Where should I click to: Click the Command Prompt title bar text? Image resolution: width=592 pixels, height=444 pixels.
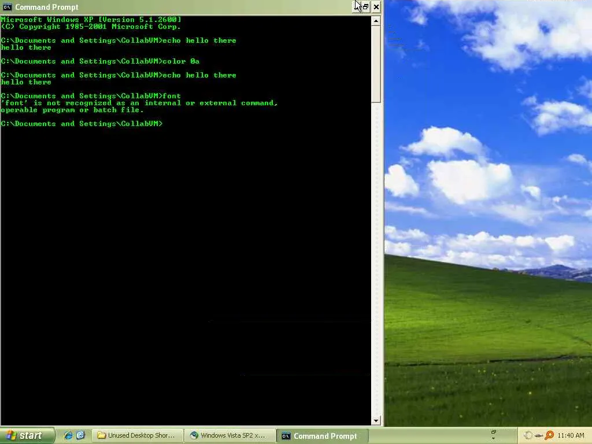click(47, 7)
